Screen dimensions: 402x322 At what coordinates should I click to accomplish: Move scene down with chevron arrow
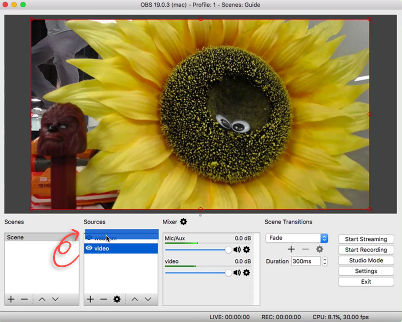[x=55, y=299]
